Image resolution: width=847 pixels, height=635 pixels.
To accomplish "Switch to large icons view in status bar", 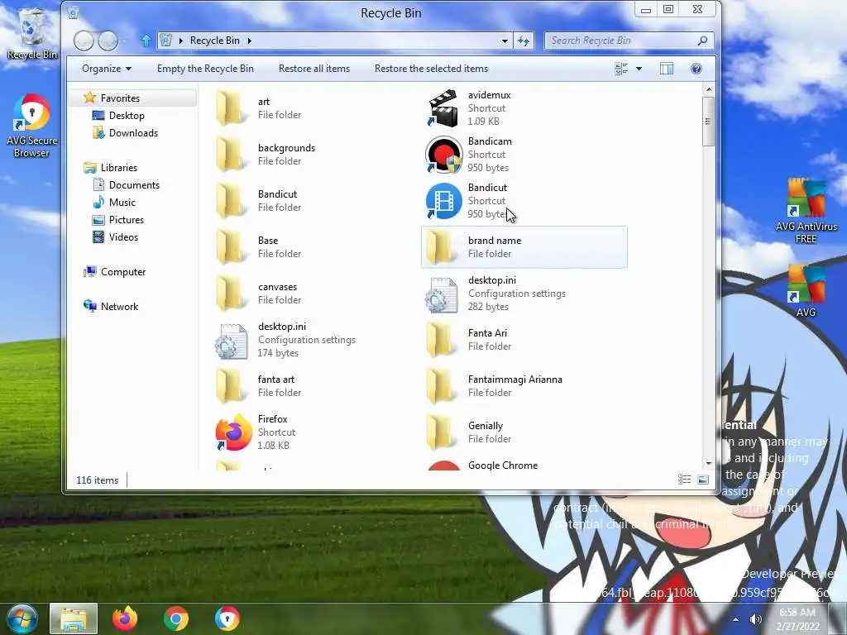I will 703,480.
